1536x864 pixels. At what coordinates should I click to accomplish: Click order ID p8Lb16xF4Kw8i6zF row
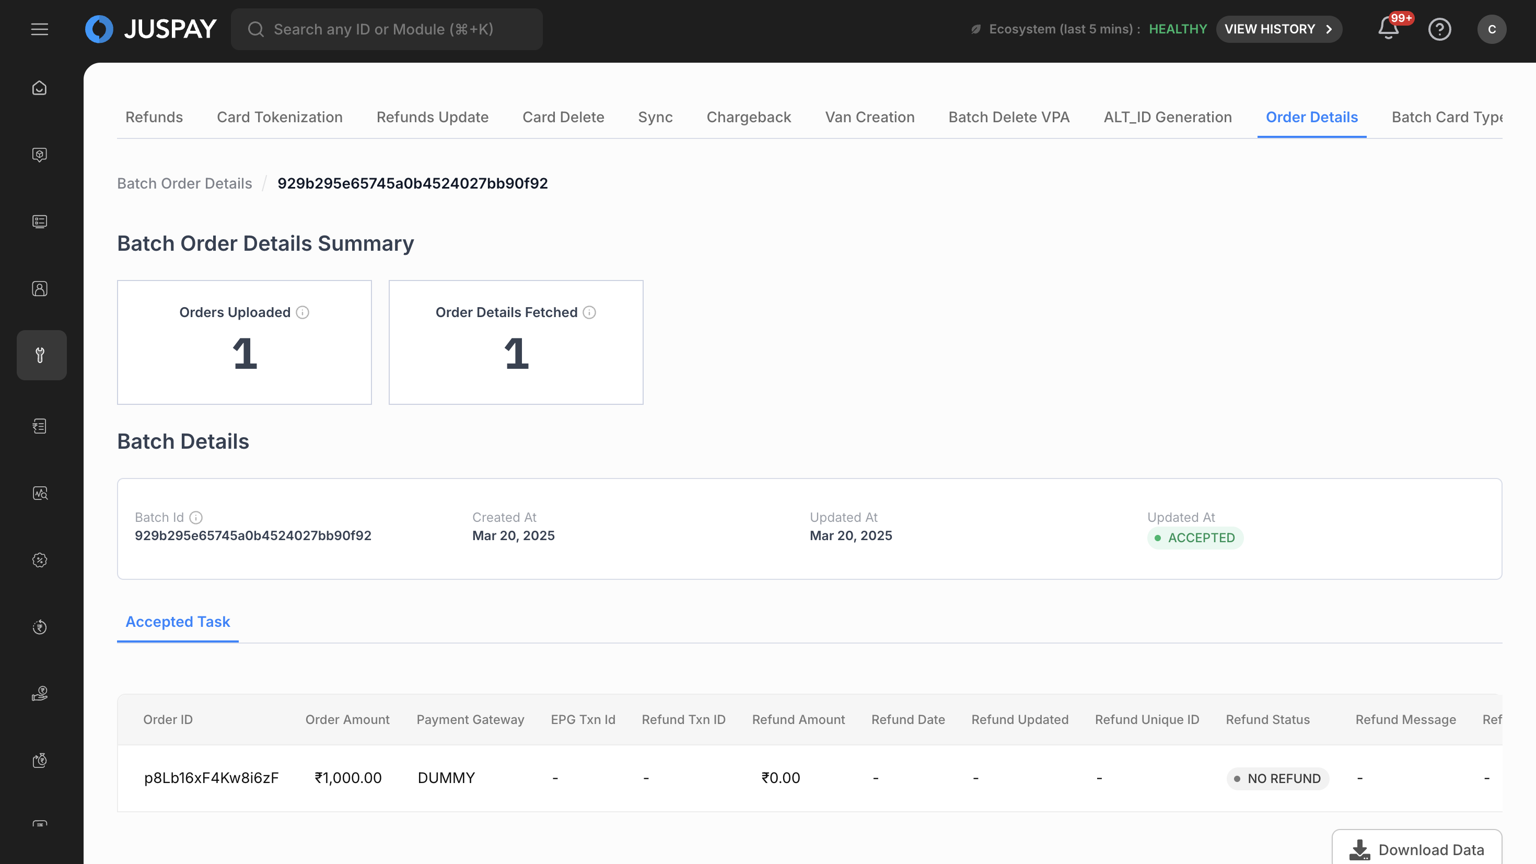tap(211, 777)
